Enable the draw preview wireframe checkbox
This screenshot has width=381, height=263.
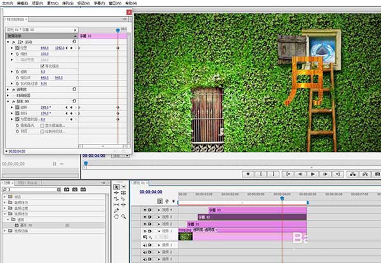point(43,131)
